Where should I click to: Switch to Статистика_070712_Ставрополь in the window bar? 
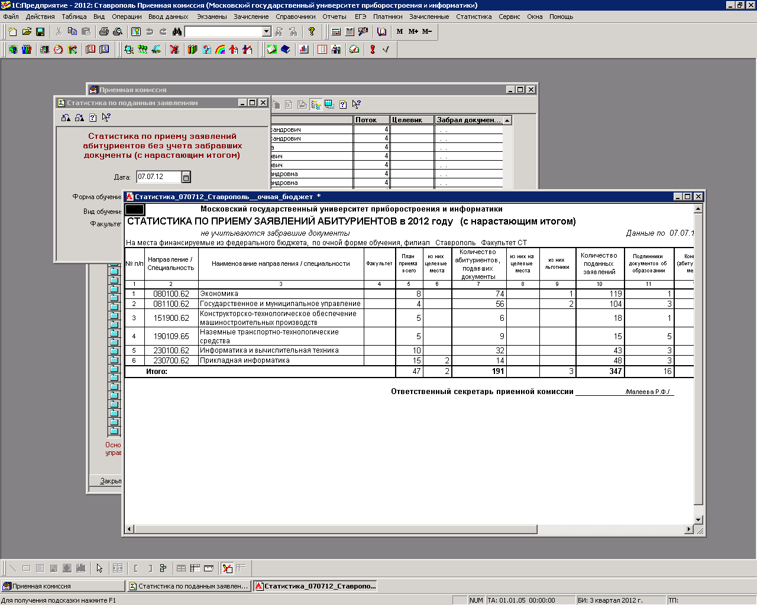tap(316, 586)
